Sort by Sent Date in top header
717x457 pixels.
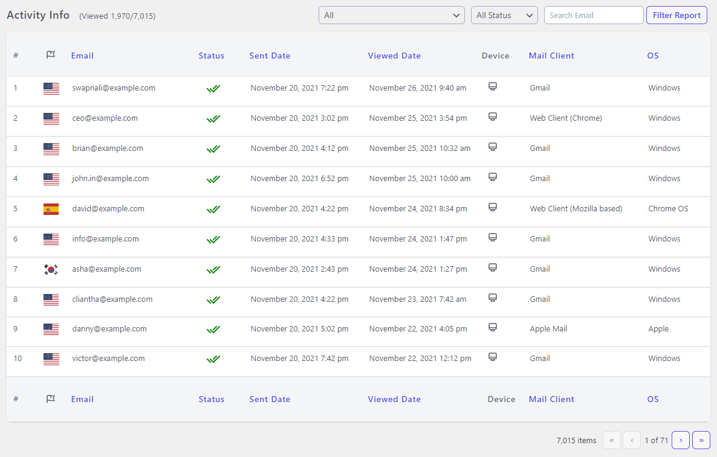tap(270, 56)
